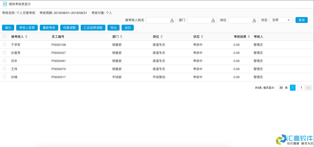Select the person picker icon beside 岗位 field

(x=255, y=20)
